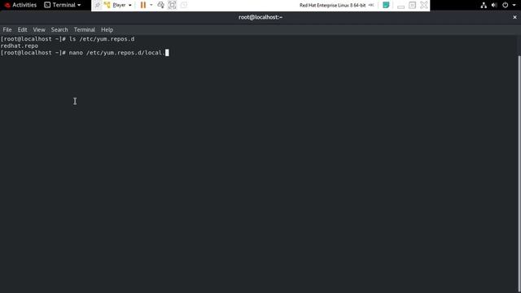The height and width of the screenshot is (293, 521).
Task: Open the Terminal app menu in top bar
Action: click(x=63, y=5)
